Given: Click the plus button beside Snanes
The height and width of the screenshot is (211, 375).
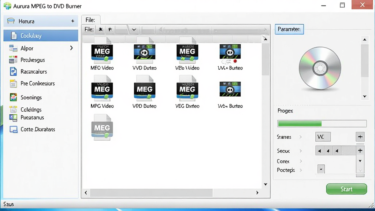Looking at the screenshot, I should pyautogui.click(x=360, y=137).
